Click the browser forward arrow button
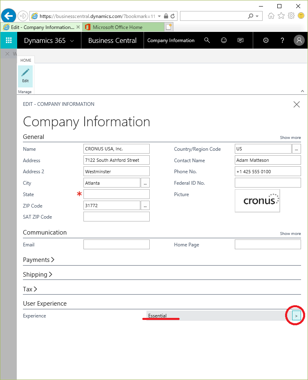 23,16
